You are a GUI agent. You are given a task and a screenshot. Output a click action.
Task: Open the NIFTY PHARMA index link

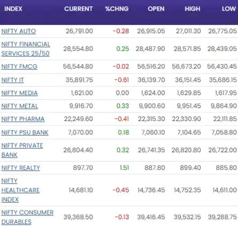click(x=23, y=119)
